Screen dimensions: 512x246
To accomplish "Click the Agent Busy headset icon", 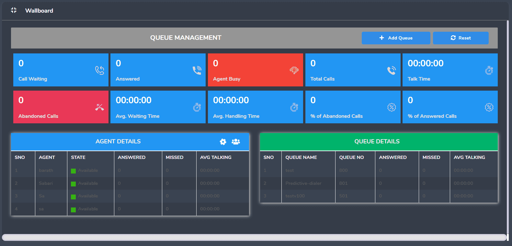I will coord(294,70).
